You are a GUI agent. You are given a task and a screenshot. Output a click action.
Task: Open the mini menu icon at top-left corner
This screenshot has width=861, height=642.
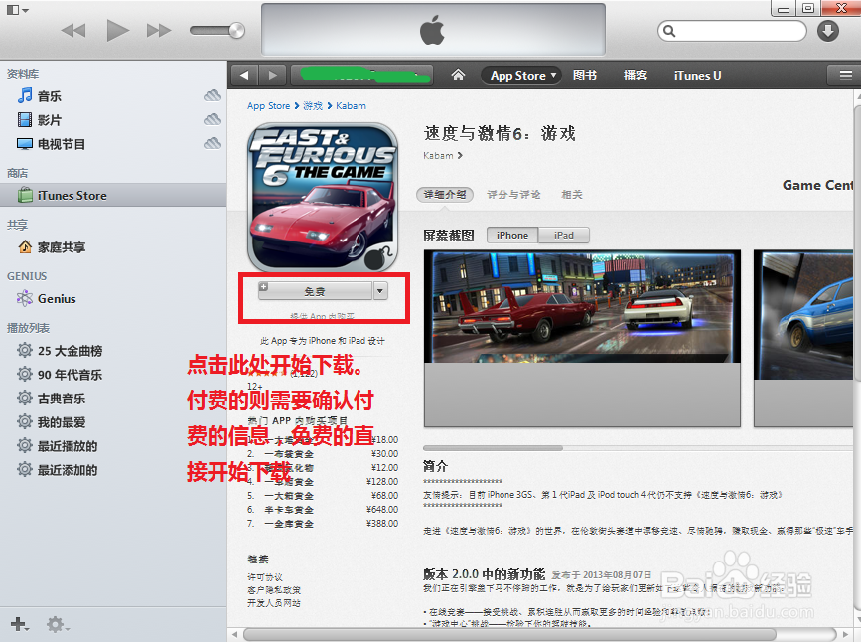point(17,9)
